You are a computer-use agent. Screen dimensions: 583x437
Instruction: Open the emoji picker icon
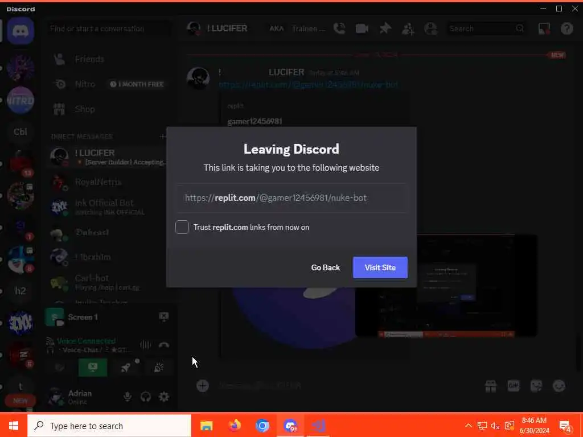(559, 386)
